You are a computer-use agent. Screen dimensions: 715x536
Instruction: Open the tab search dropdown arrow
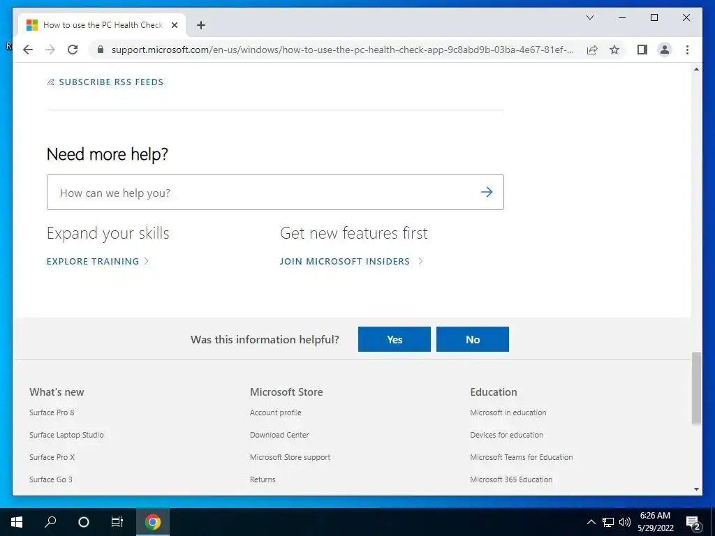click(589, 17)
